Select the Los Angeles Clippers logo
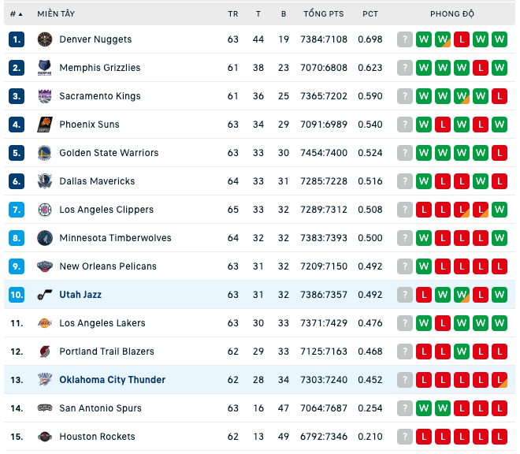This screenshot has height=454, width=520. point(45,210)
